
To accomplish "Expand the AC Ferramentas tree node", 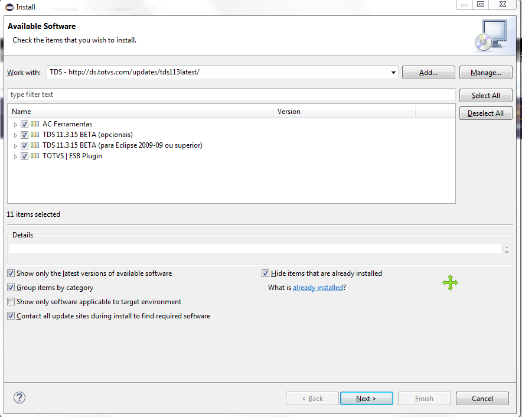I will pos(15,125).
